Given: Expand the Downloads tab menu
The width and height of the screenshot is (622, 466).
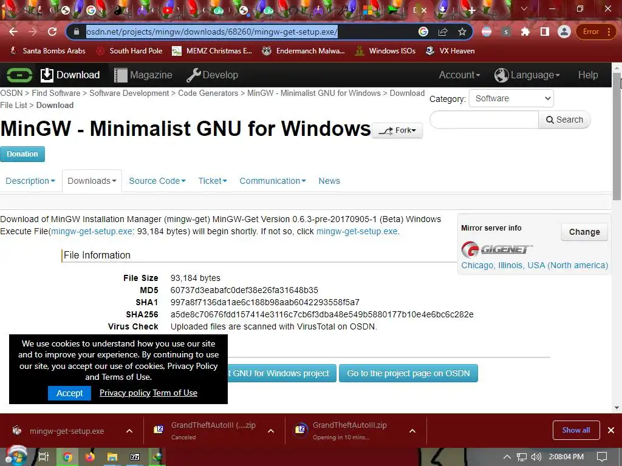Looking at the screenshot, I should 92,181.
